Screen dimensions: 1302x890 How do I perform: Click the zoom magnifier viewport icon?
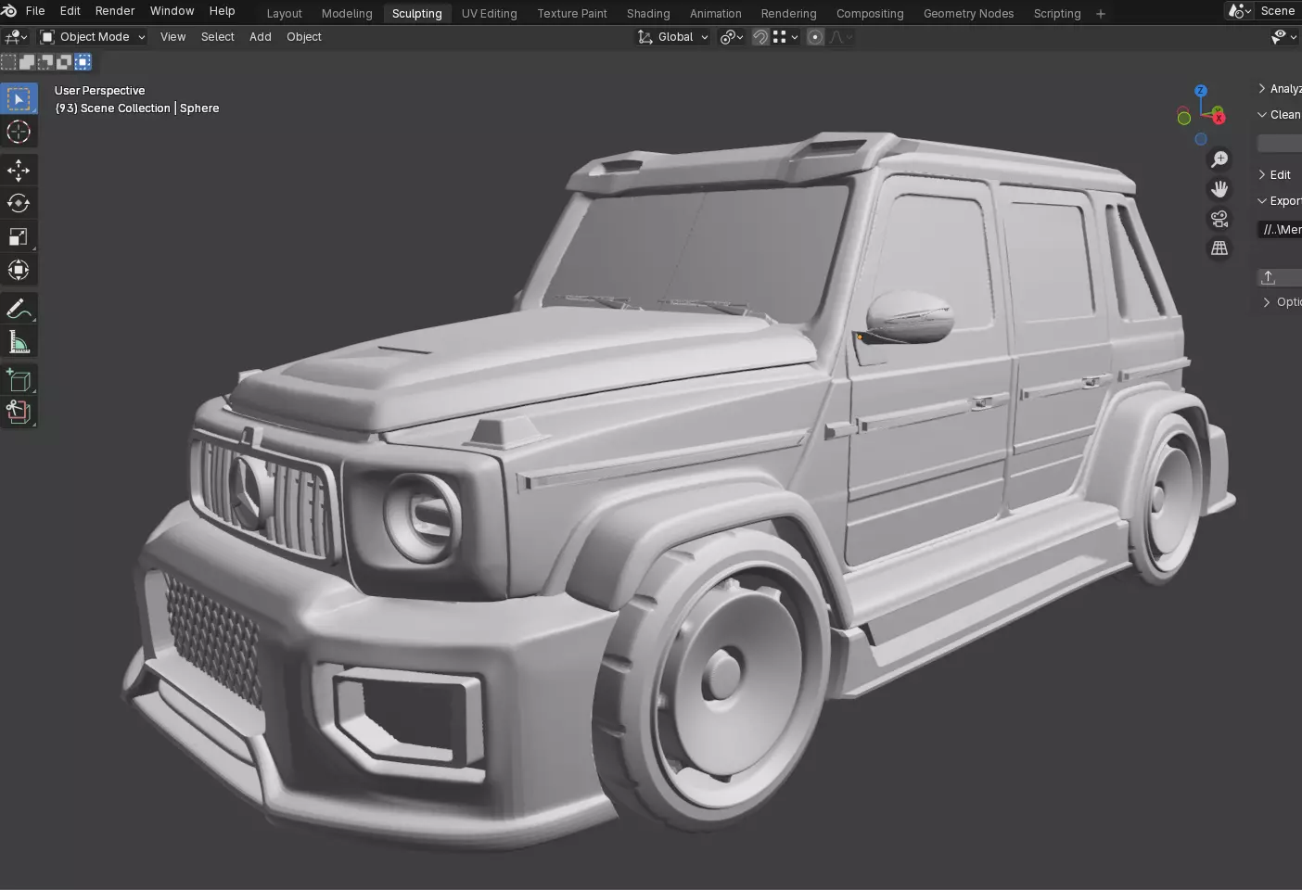(x=1219, y=159)
